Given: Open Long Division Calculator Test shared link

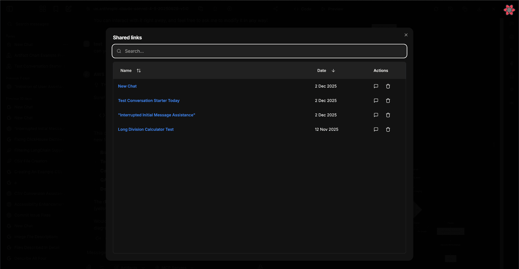Looking at the screenshot, I should coord(146,129).
